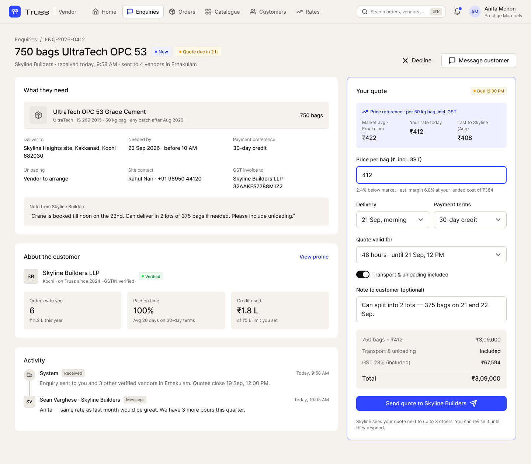Click the Orders with you stat card

tap(73, 310)
